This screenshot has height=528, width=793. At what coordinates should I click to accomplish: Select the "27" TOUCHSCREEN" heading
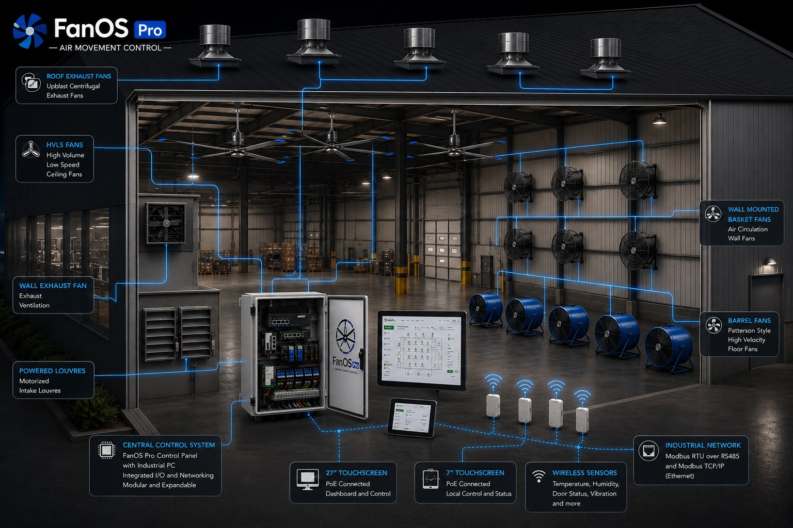tap(356, 473)
